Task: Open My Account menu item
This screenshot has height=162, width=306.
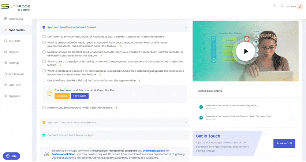Action: pyautogui.click(x=17, y=74)
